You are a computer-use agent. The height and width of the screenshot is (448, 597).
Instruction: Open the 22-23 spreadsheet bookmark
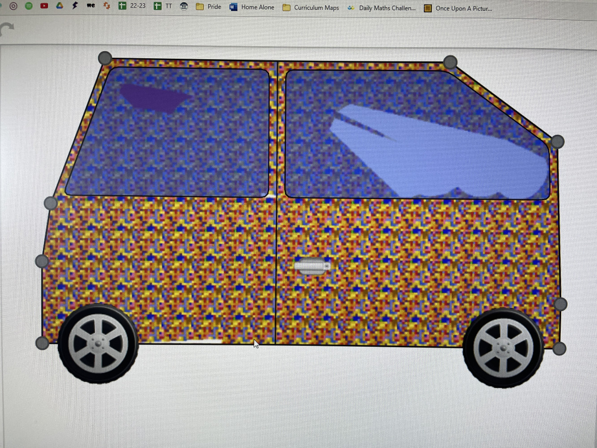point(132,6)
